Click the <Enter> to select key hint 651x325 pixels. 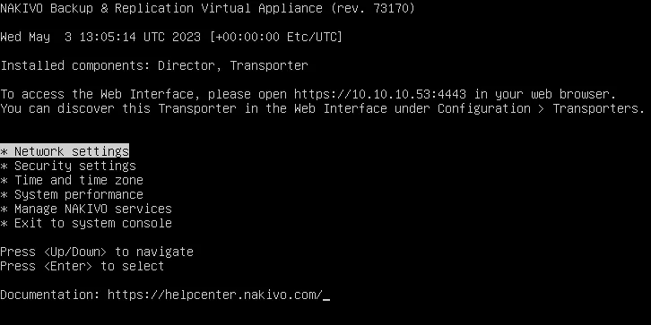tap(104, 266)
